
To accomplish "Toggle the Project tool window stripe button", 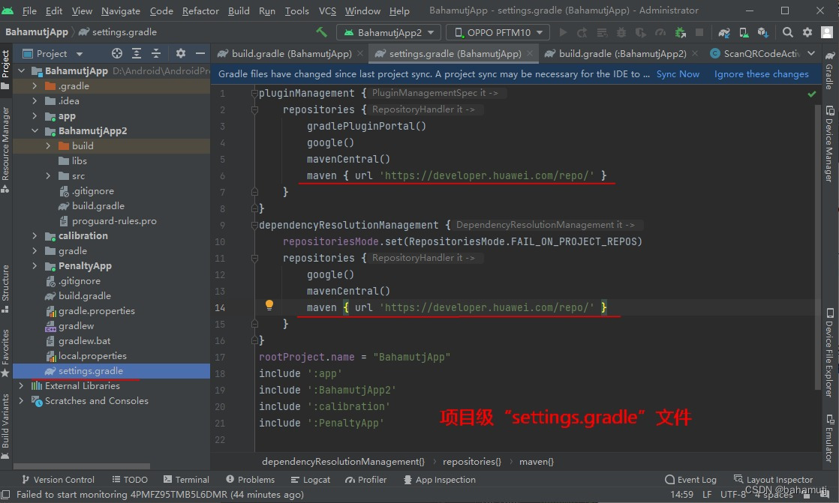I will pos(5,70).
